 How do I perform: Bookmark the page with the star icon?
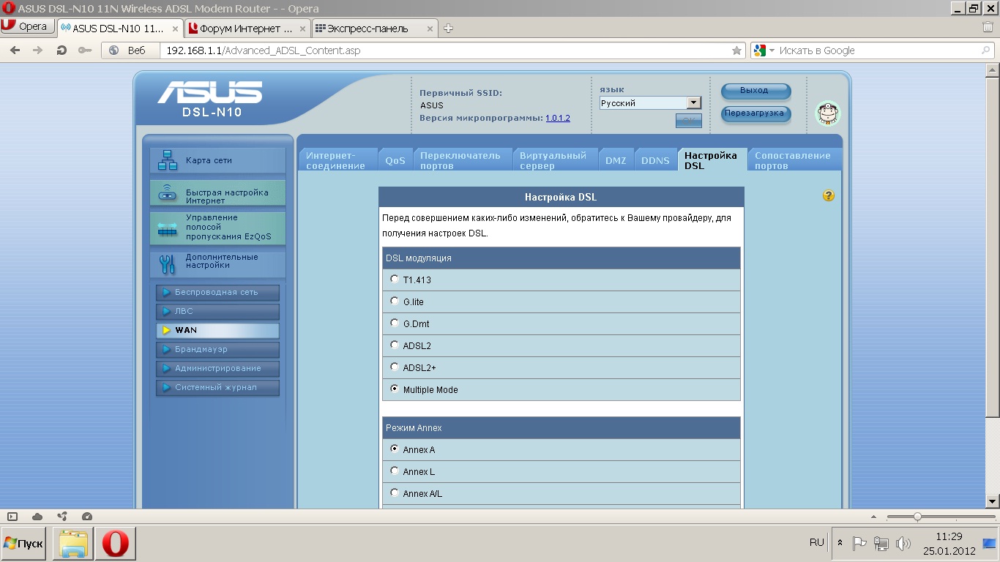(x=736, y=50)
